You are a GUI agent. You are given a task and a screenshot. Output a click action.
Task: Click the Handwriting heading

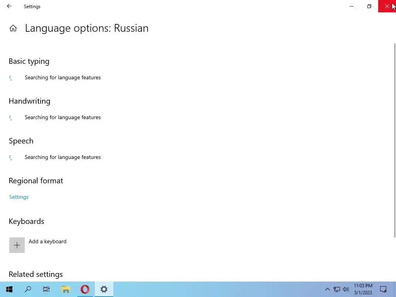(x=29, y=101)
